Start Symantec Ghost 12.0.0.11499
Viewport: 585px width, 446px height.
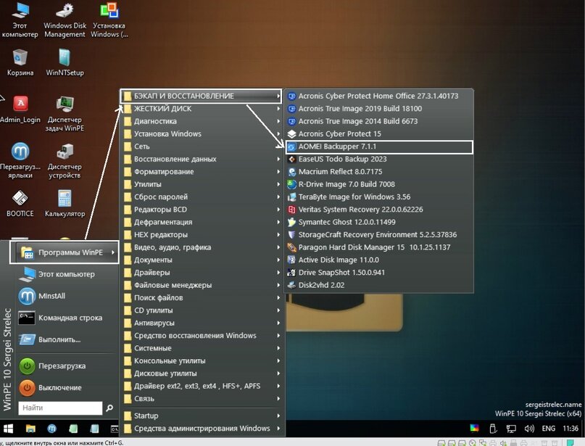(379, 223)
